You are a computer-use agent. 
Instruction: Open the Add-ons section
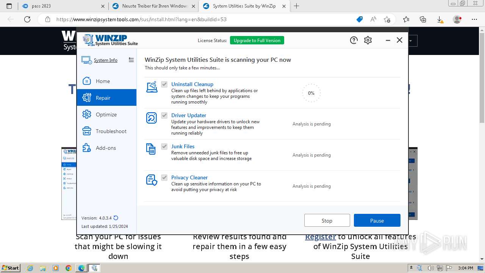coord(106,148)
